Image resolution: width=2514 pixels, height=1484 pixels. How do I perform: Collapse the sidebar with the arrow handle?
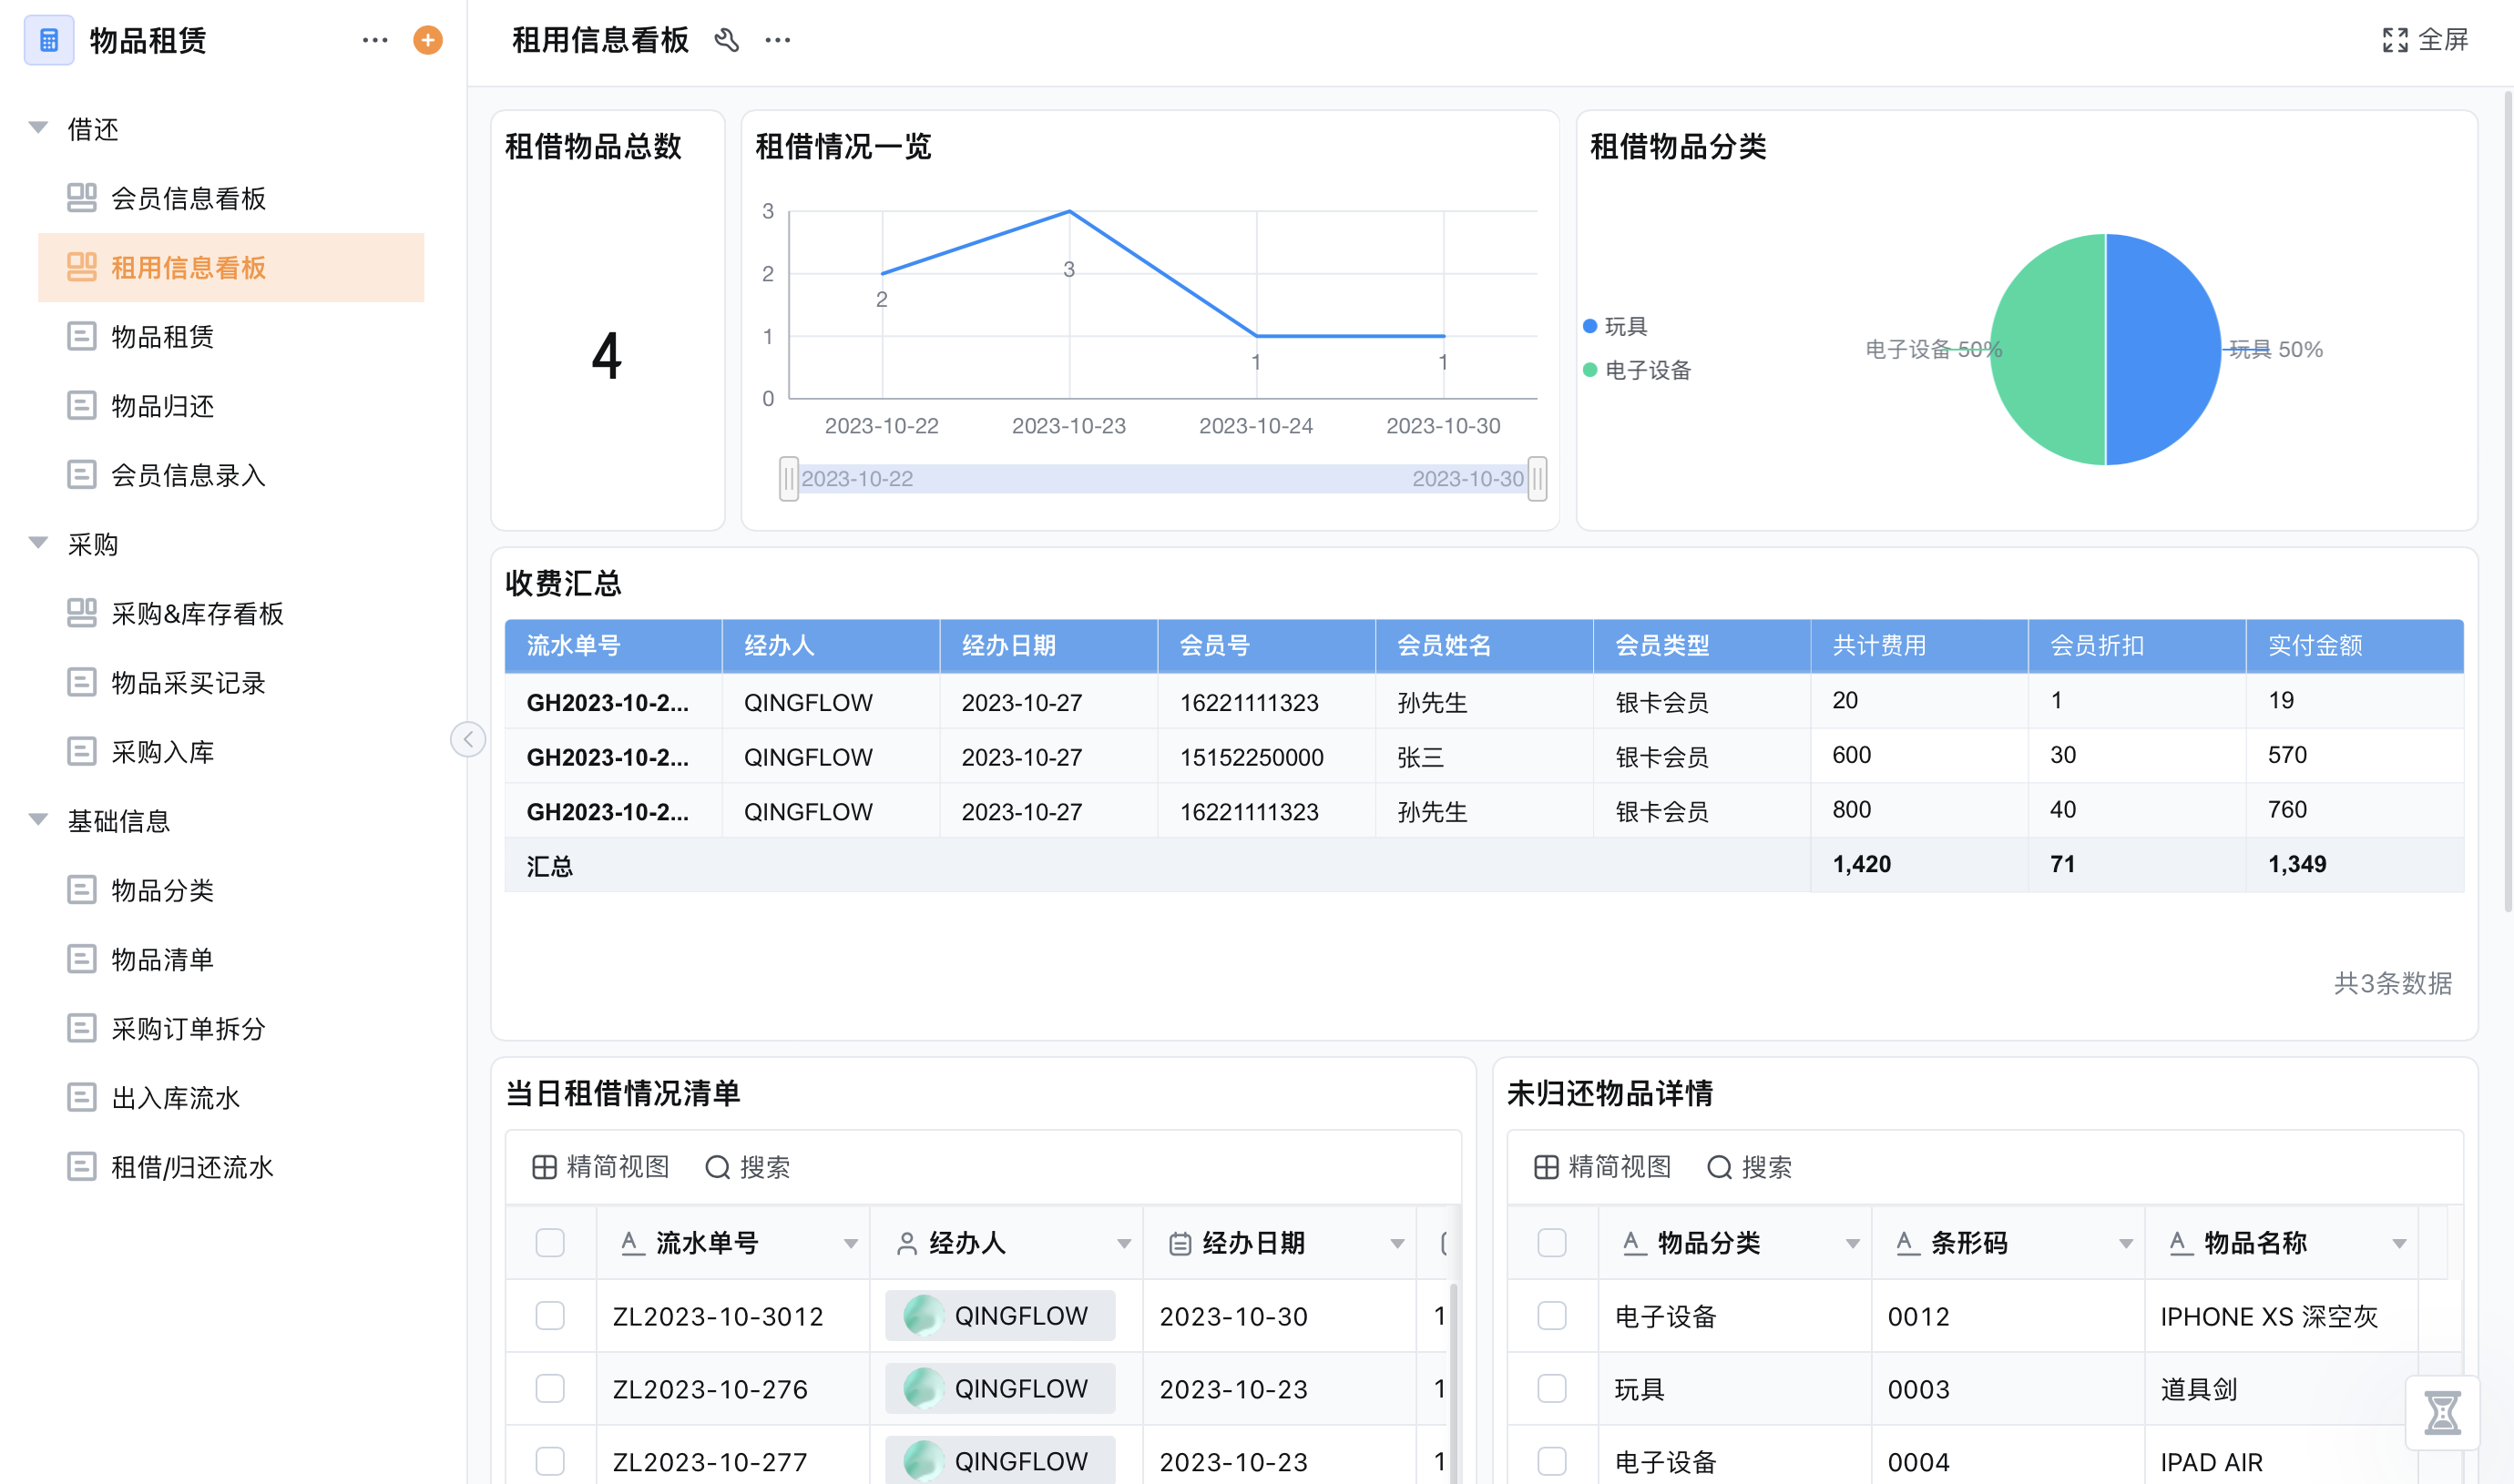pyautogui.click(x=468, y=739)
